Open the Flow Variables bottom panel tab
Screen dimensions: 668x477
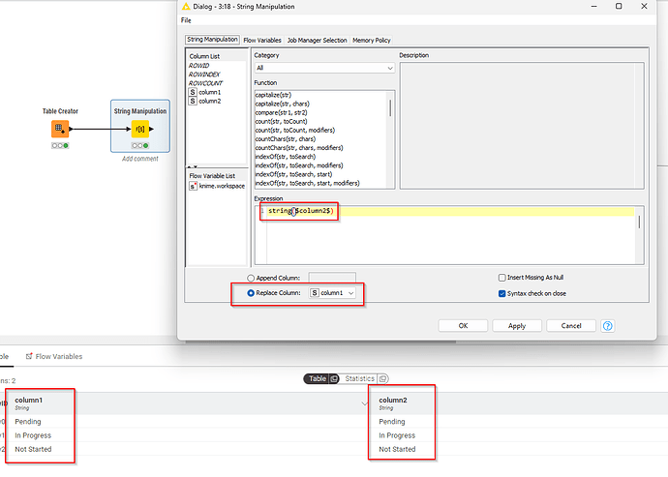[54, 356]
